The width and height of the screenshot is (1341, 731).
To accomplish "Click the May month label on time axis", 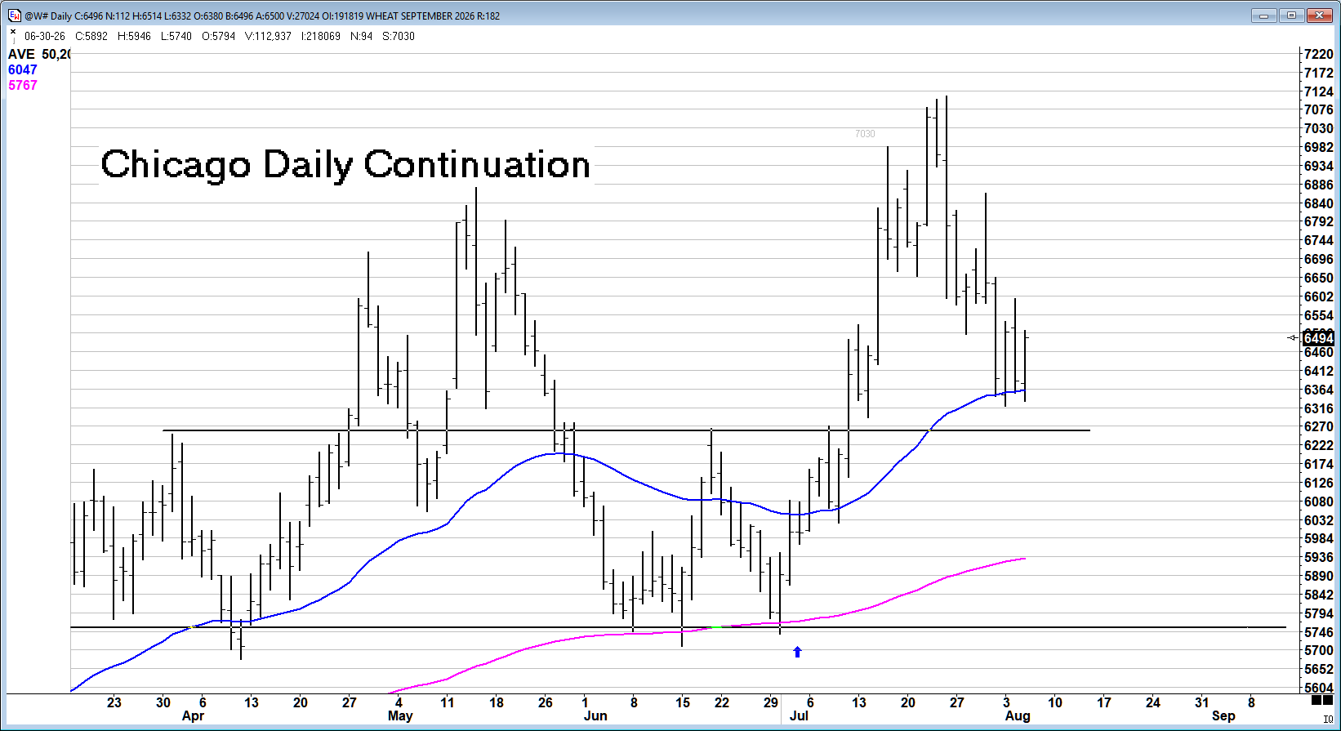I will point(400,716).
